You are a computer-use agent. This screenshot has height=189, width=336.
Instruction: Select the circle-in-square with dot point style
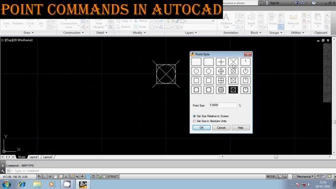(x=196, y=90)
